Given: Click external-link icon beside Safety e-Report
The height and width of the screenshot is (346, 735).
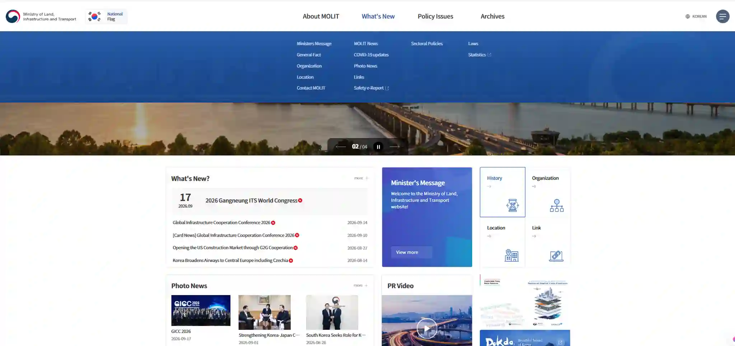Looking at the screenshot, I should (387, 88).
